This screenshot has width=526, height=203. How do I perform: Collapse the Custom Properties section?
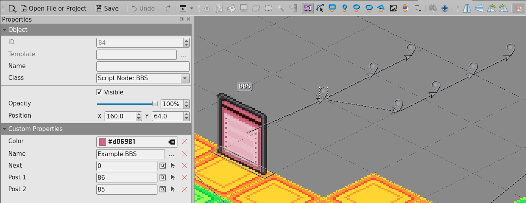pyautogui.click(x=4, y=129)
